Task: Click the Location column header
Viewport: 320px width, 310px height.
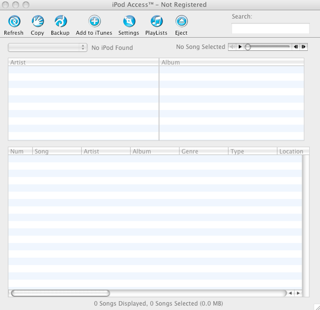Action: [294, 151]
